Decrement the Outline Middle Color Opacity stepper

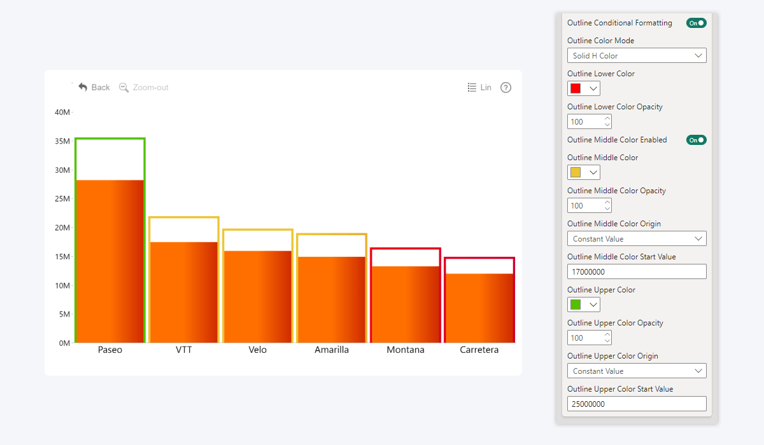click(608, 208)
